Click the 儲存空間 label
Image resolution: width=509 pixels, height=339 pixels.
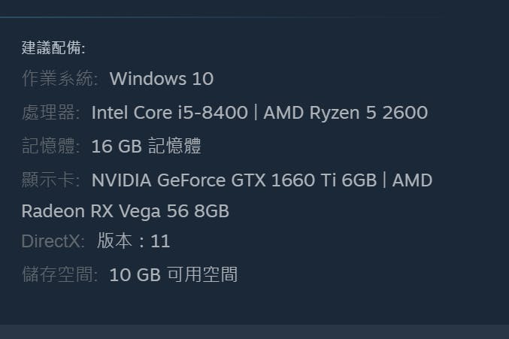[x=59, y=274]
